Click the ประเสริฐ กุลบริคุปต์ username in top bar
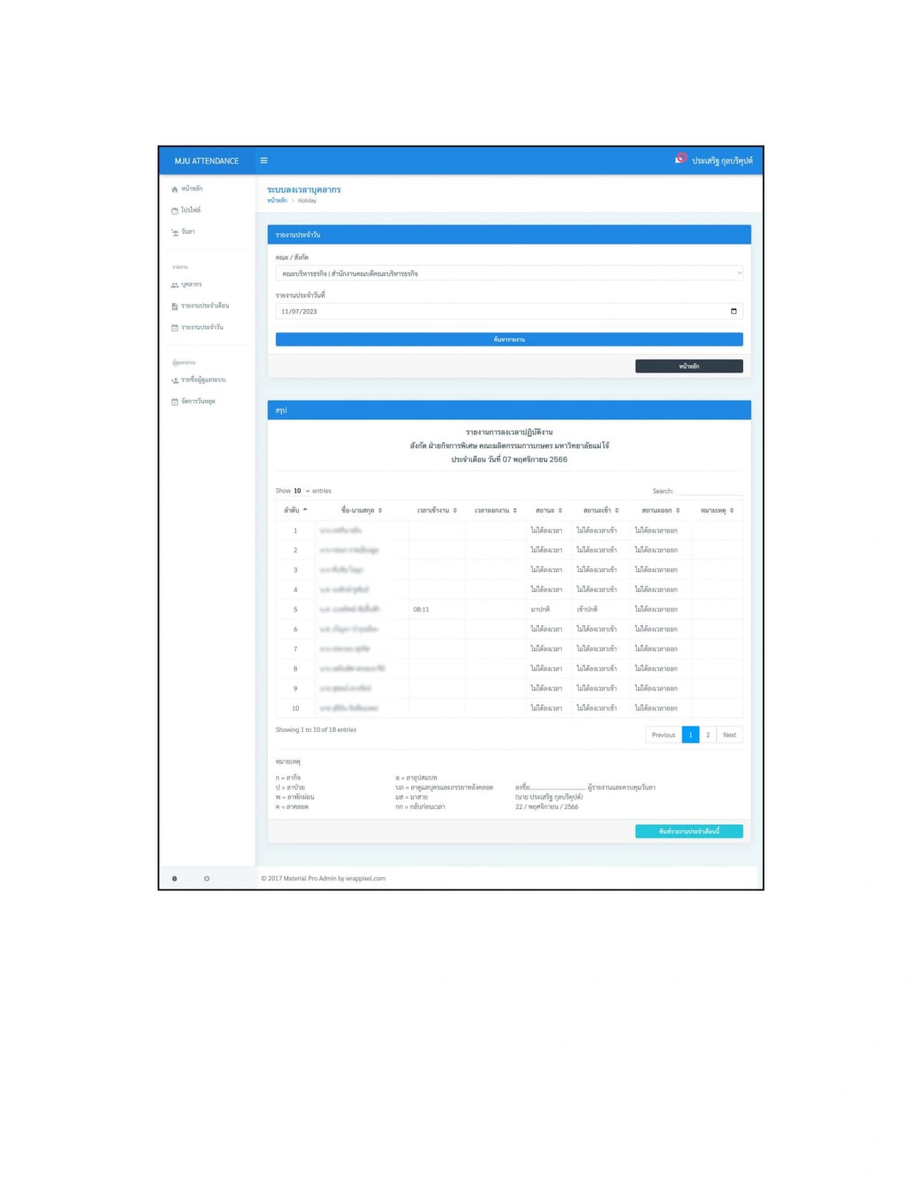The image size is (922, 1194). 722,161
